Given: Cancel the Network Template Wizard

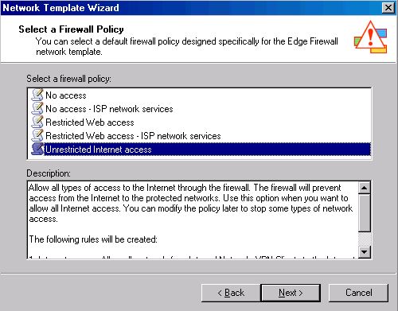Looking at the screenshot, I should (358, 293).
